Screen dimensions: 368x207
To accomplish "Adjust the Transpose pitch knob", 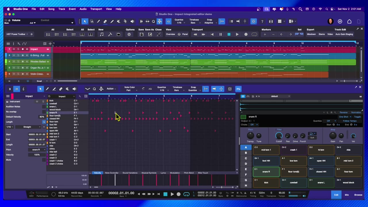I will [x=250, y=136].
